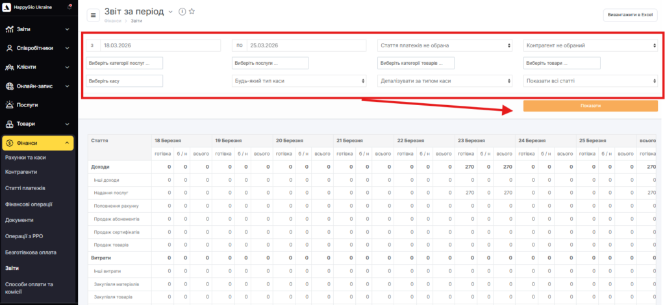Collapse the Фінанси sidebar section
The width and height of the screenshot is (665, 305).
(x=68, y=143)
